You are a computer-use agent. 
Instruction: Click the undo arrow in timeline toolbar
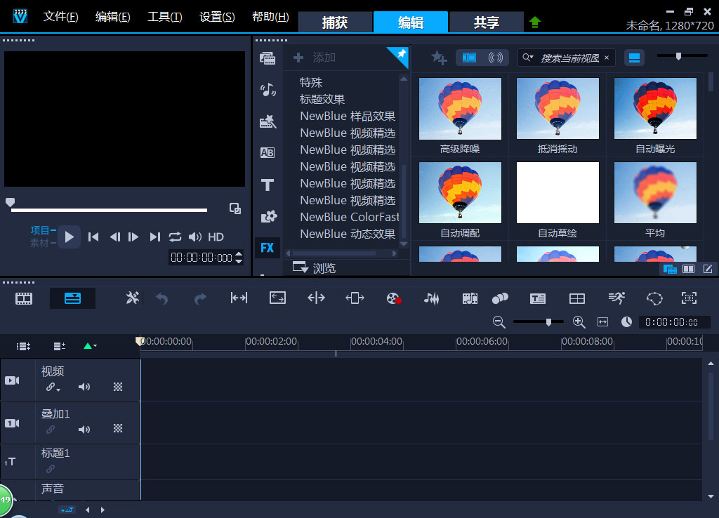(x=162, y=298)
